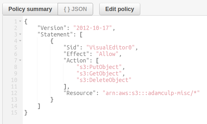Click the "Action" key text
The height and width of the screenshot is (124, 207).
(76, 61)
